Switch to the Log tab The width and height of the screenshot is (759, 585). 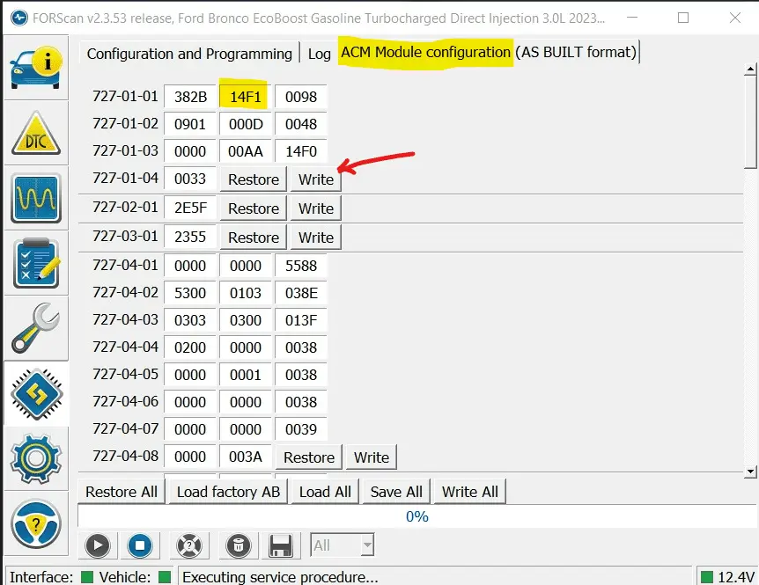(320, 54)
